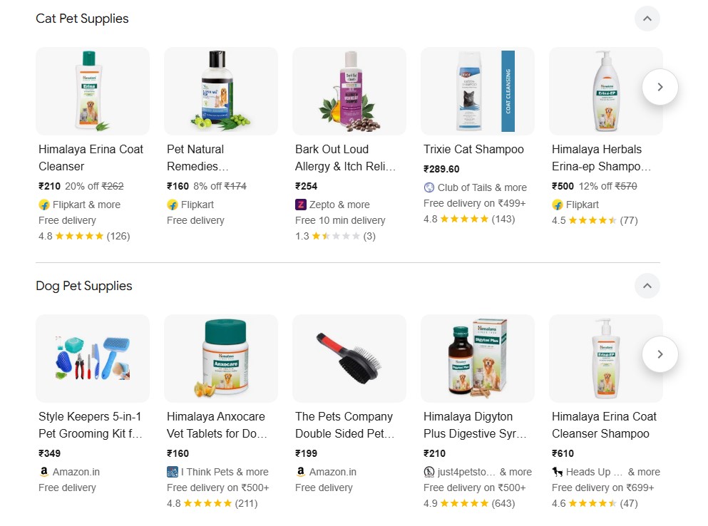Screen dimensions: 708x526
Task: Select the just4petsto seller icon under Digyton Plus
Action: [x=429, y=471]
